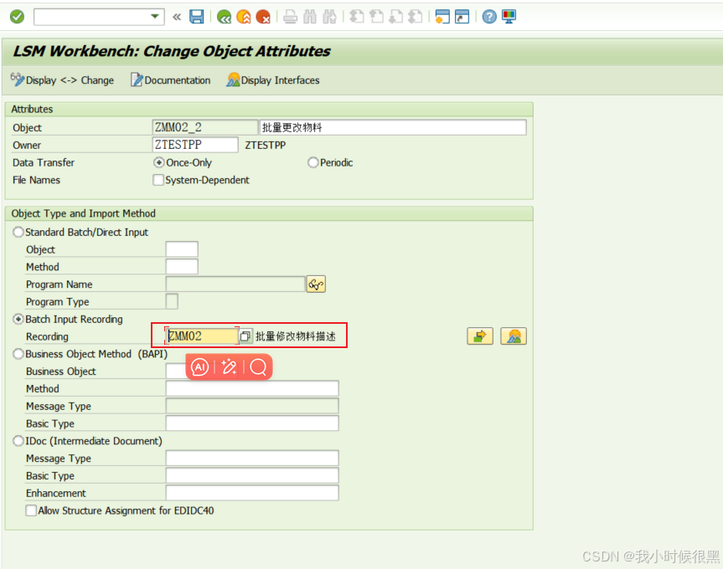The height and width of the screenshot is (569, 723).
Task: Click the floating search magnifier icon
Action: click(258, 367)
